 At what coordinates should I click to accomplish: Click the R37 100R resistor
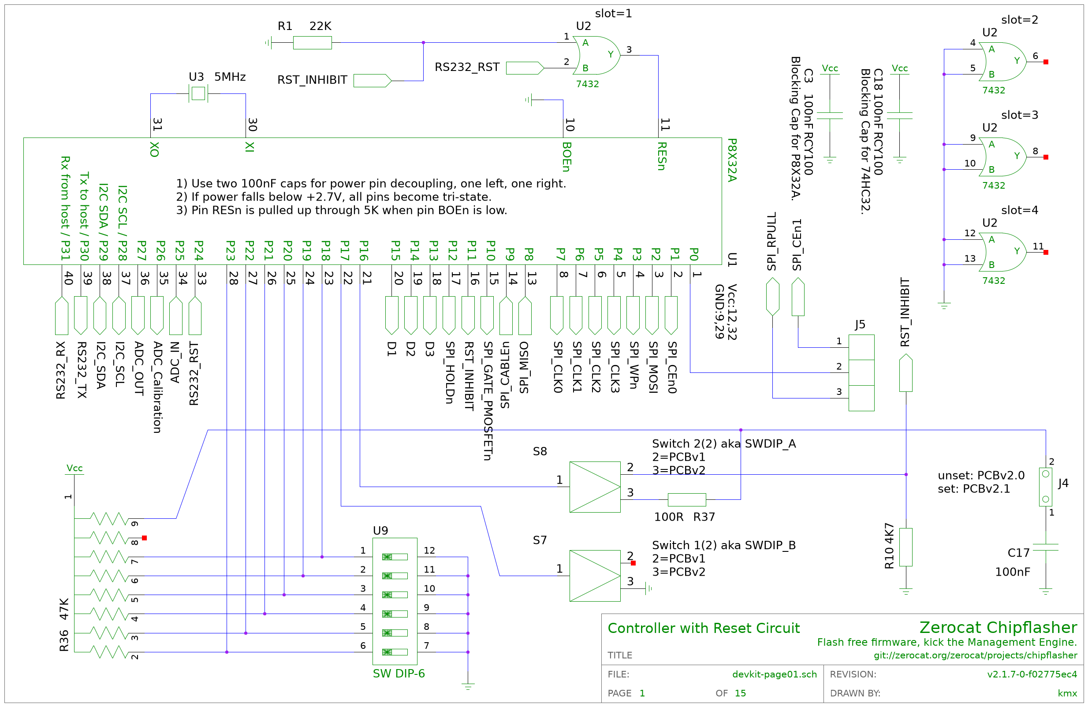(687, 499)
